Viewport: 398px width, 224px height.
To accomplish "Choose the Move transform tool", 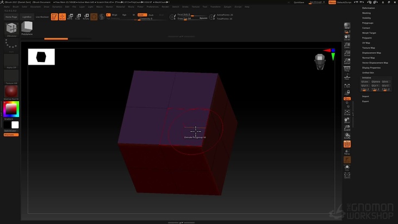I will tap(70, 17).
